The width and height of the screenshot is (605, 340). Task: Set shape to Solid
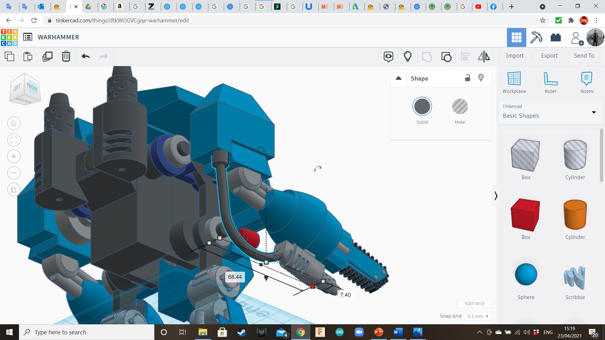422,107
